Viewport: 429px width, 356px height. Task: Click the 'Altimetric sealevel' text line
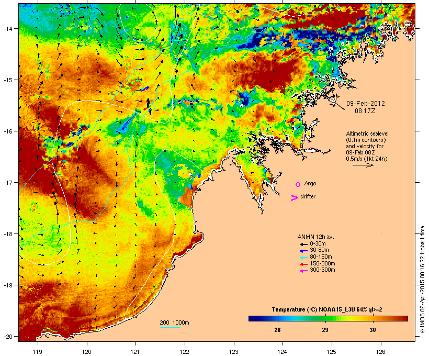tap(367, 133)
